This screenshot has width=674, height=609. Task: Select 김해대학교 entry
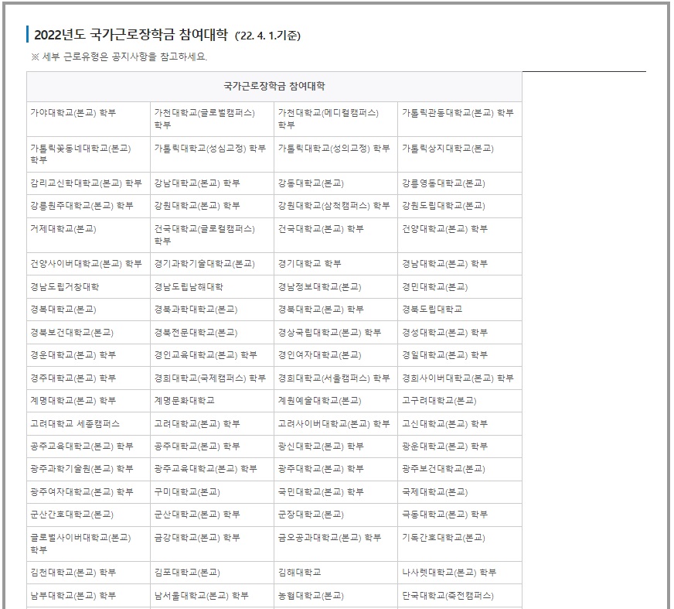300,573
